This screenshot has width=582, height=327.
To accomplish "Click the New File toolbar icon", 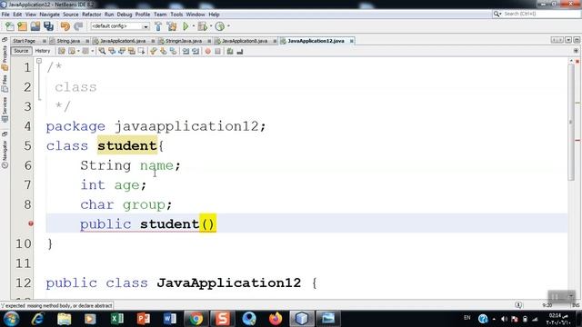I will click(9, 26).
